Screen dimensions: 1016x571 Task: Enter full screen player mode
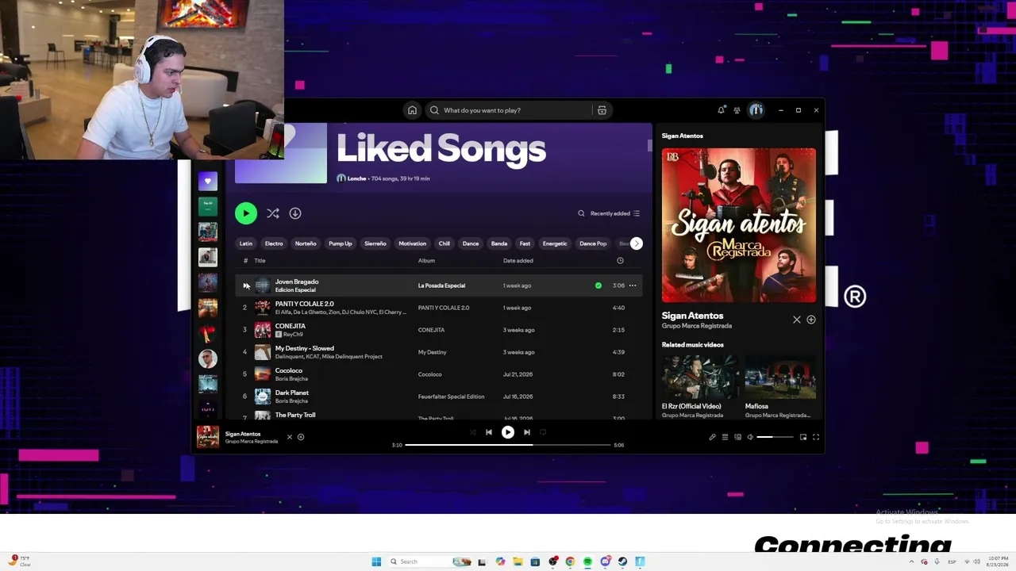tap(815, 437)
